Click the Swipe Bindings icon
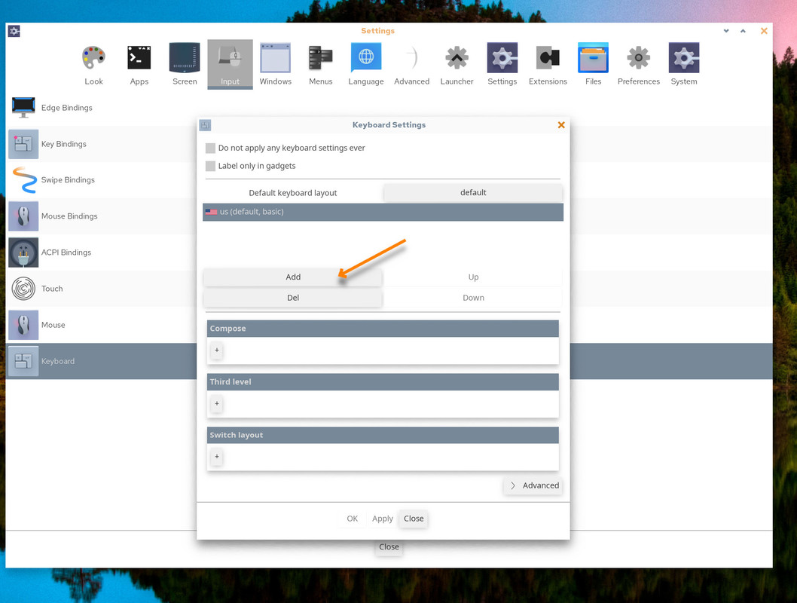 pyautogui.click(x=23, y=180)
